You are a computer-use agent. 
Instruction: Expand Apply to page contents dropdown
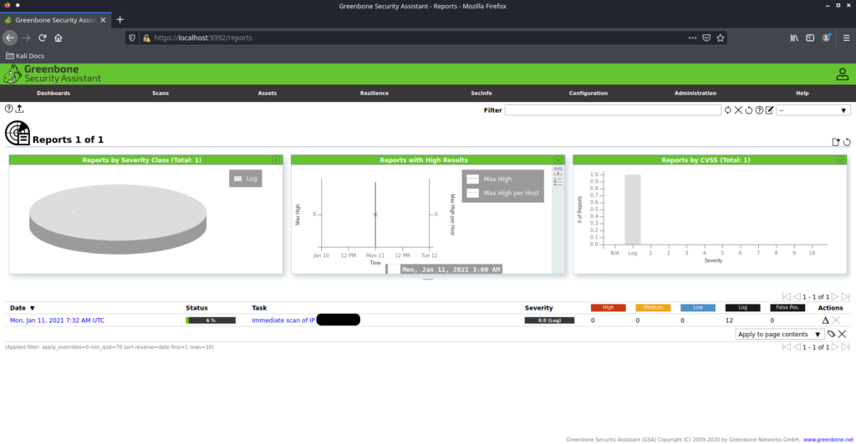click(x=778, y=335)
